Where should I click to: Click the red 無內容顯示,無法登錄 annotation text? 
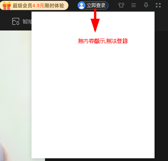click(x=103, y=41)
